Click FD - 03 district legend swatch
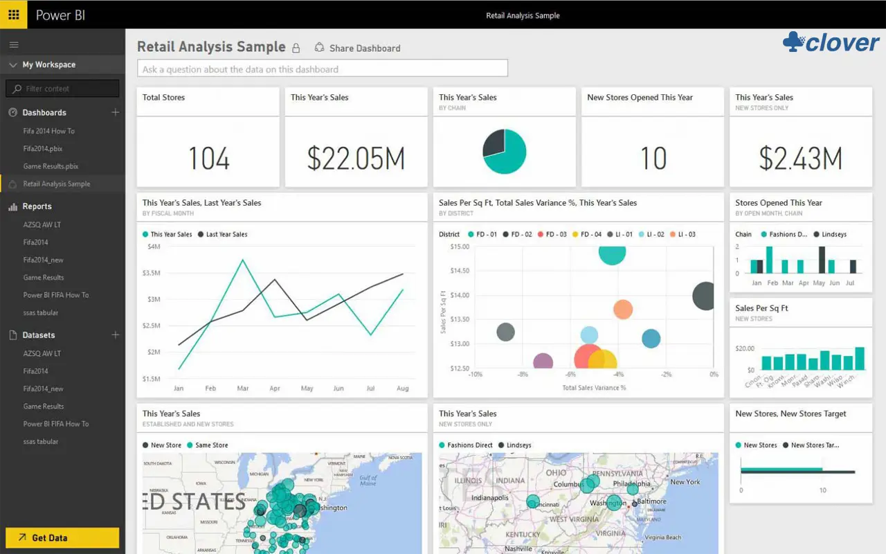Viewport: 886px width, 554px height. pos(541,234)
